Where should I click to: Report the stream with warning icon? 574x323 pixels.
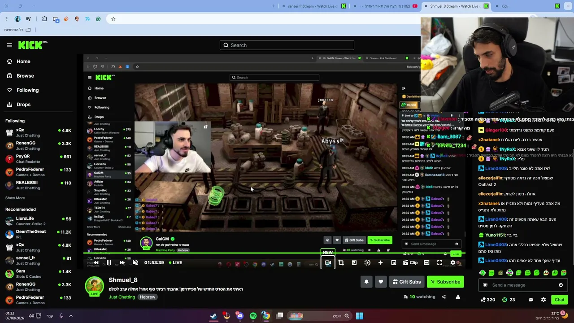pyautogui.click(x=458, y=297)
